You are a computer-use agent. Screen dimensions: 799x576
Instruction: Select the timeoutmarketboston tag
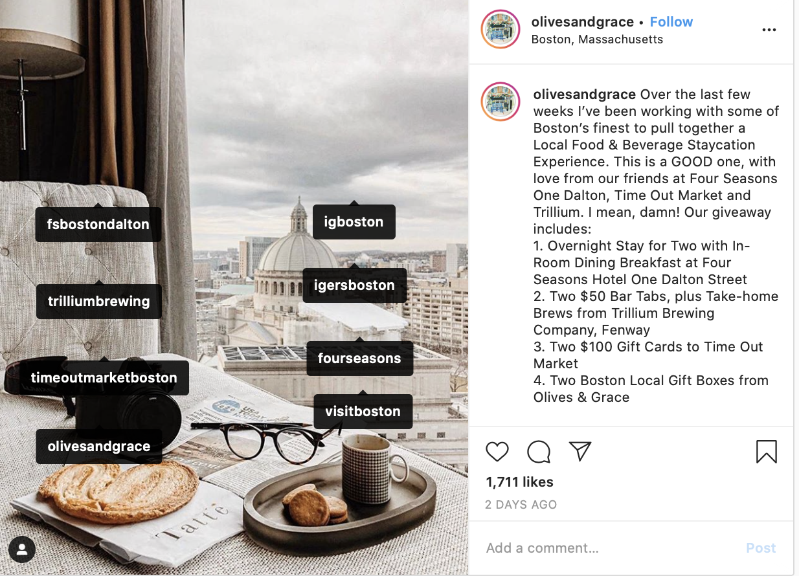(104, 377)
